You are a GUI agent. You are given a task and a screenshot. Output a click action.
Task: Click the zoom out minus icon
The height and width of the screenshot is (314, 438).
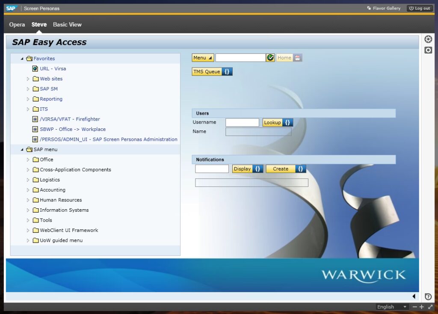pos(414,307)
